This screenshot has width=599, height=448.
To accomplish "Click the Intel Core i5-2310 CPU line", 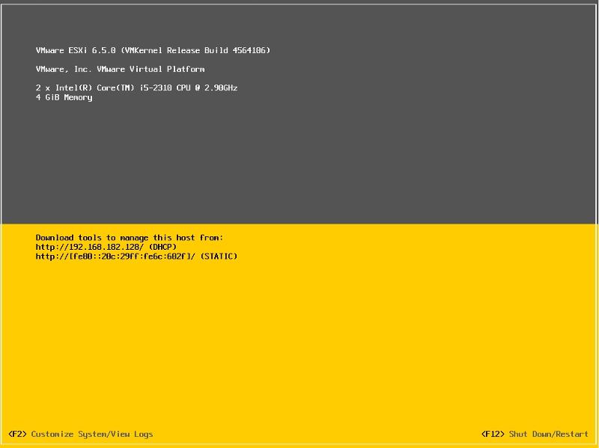I will click(137, 88).
